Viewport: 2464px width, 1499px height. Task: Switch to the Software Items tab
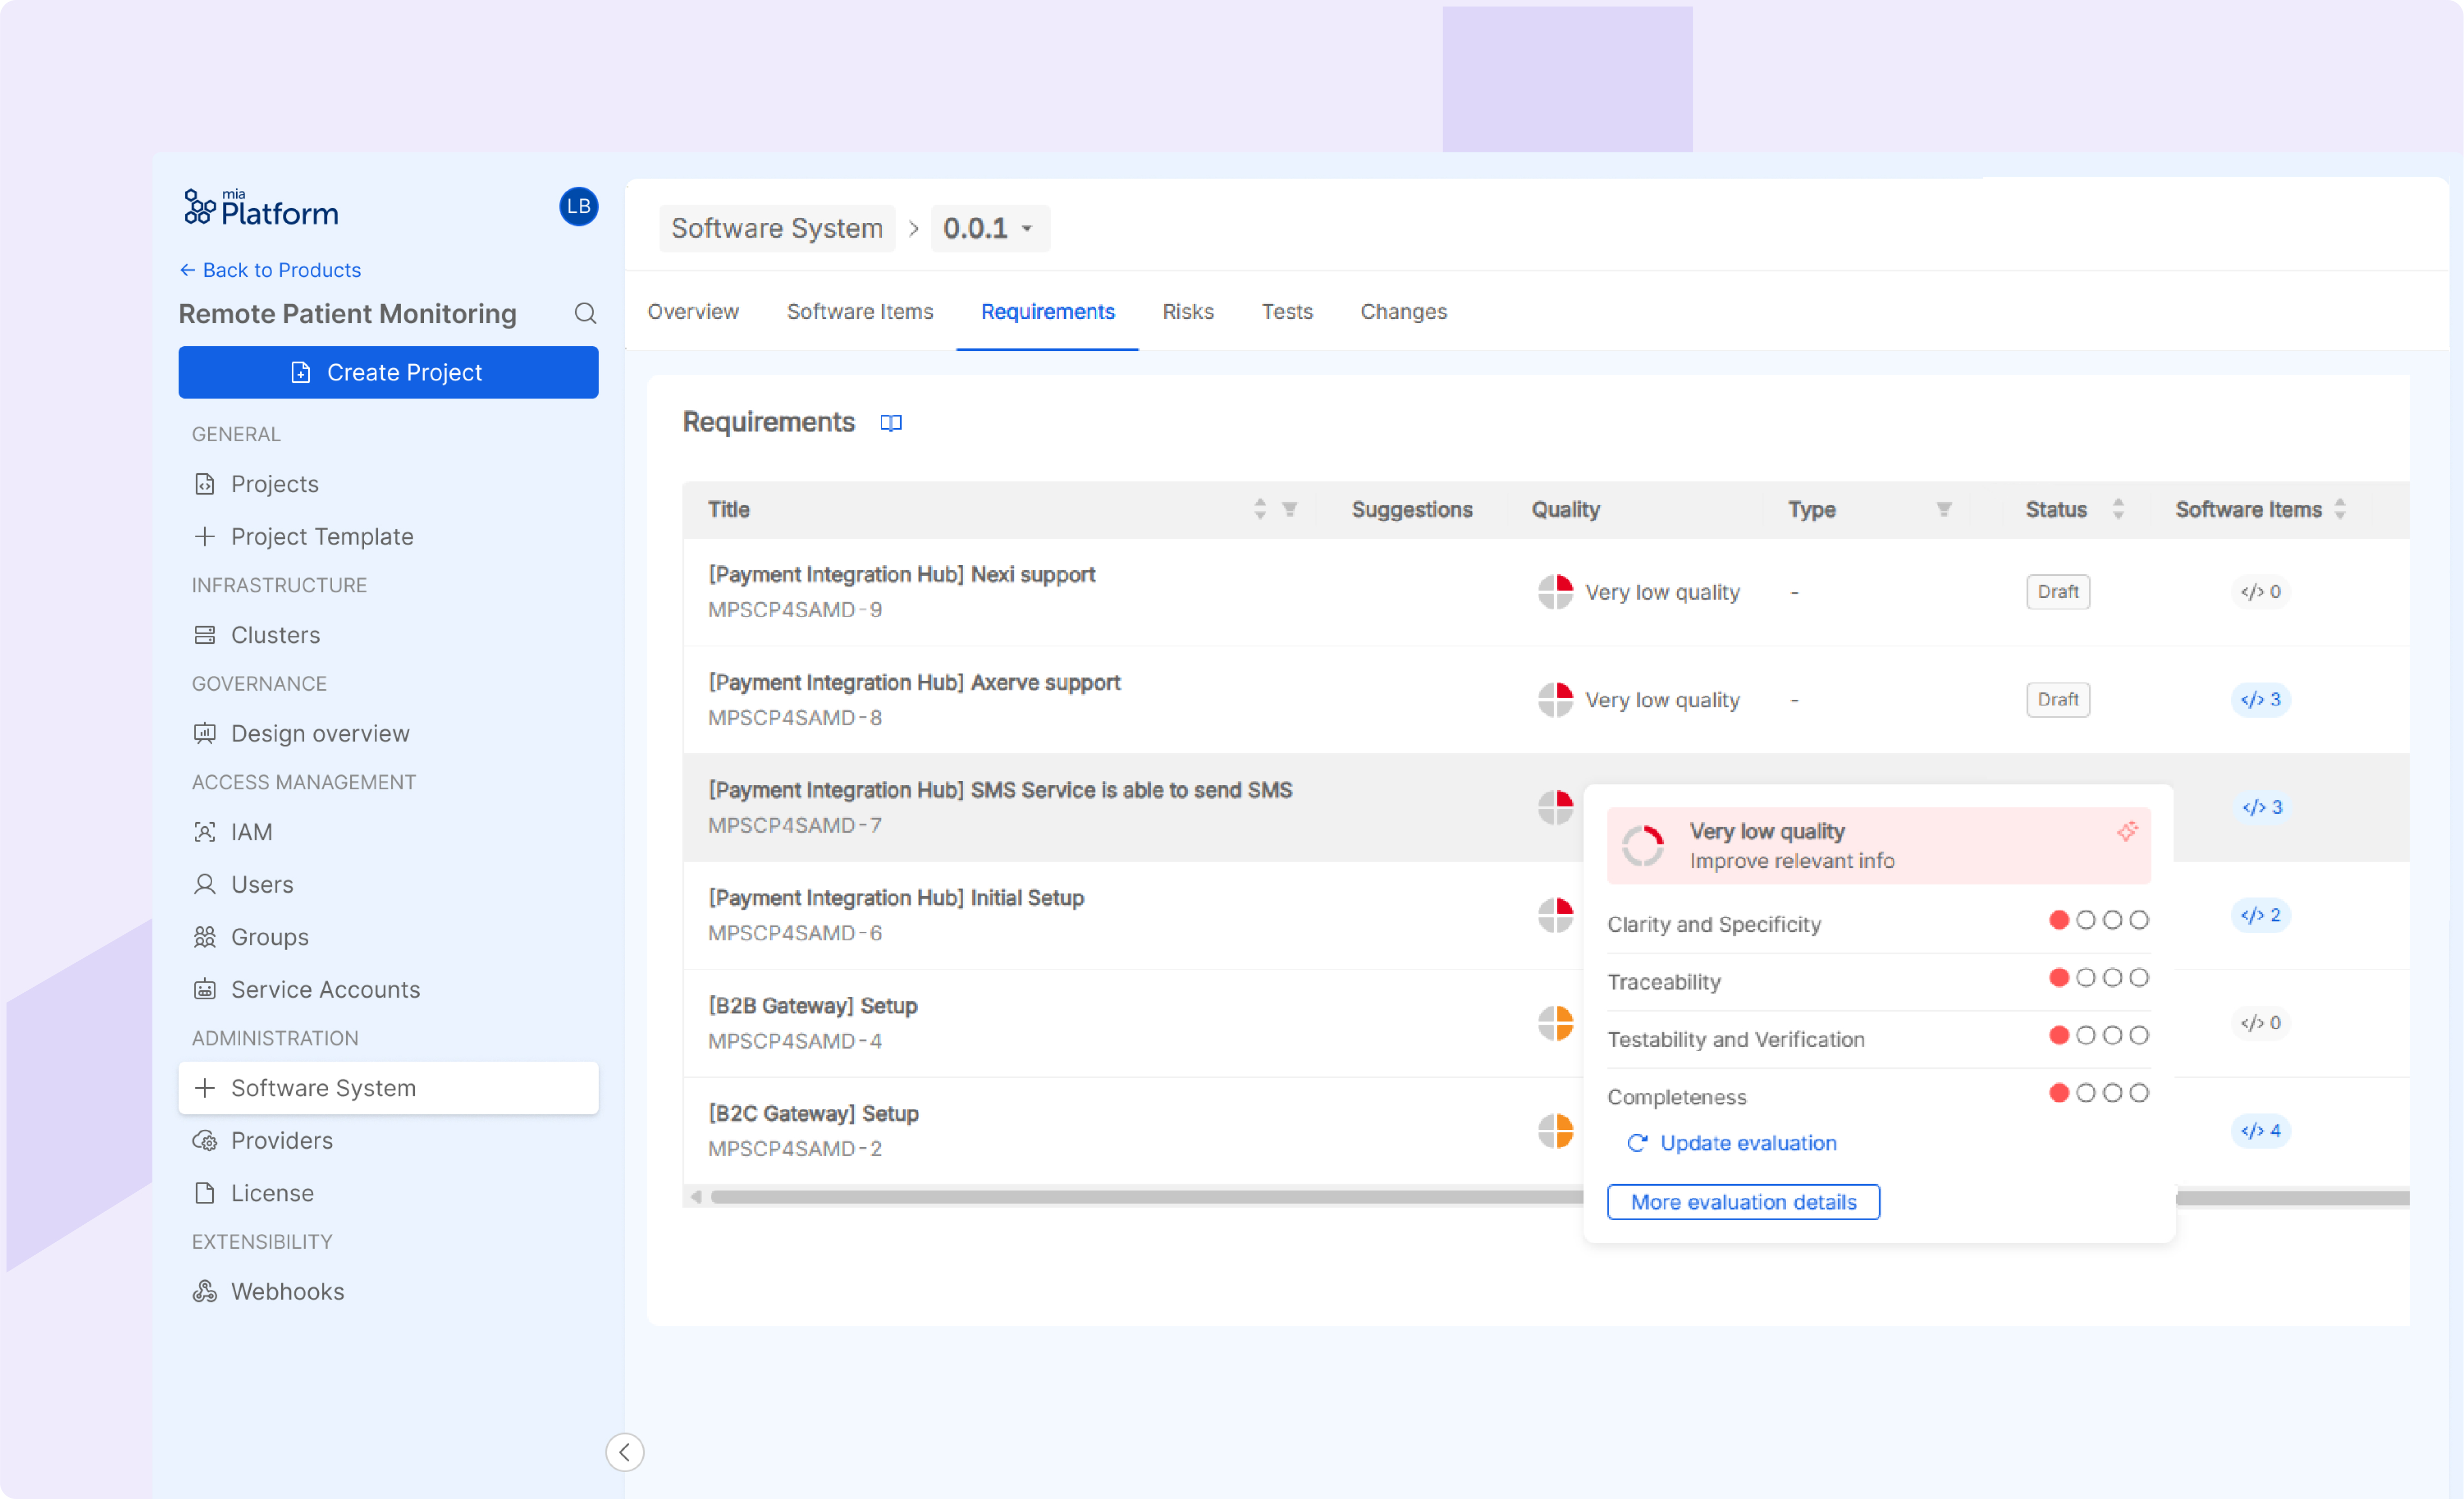[x=860, y=312]
